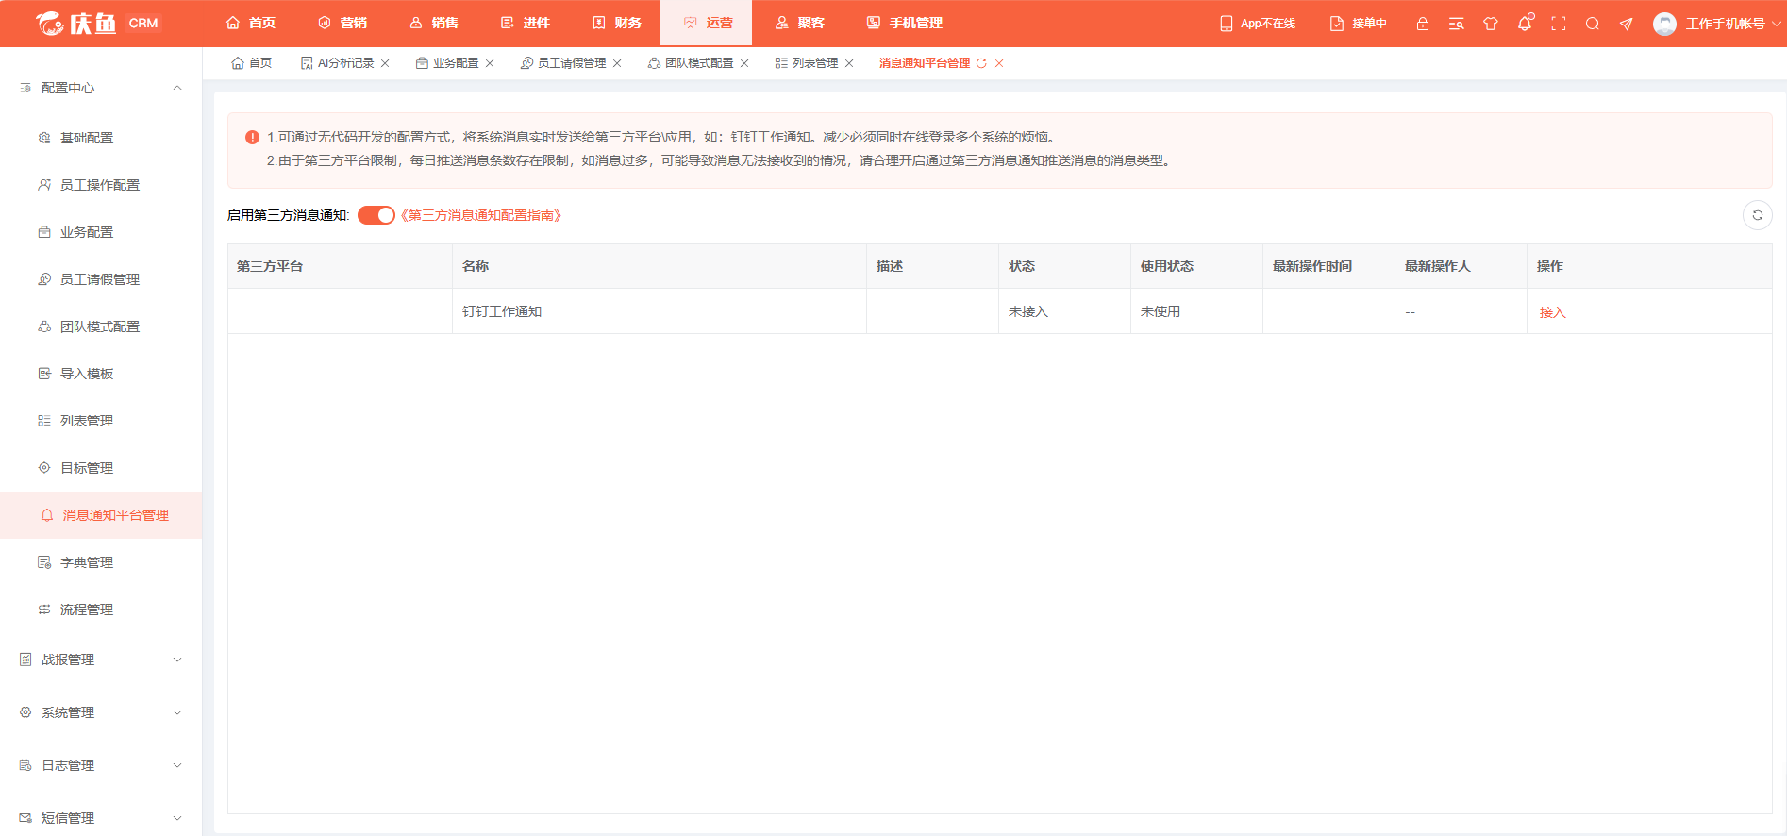
Task: Toggle fullscreen mode icon
Action: 1559,24
